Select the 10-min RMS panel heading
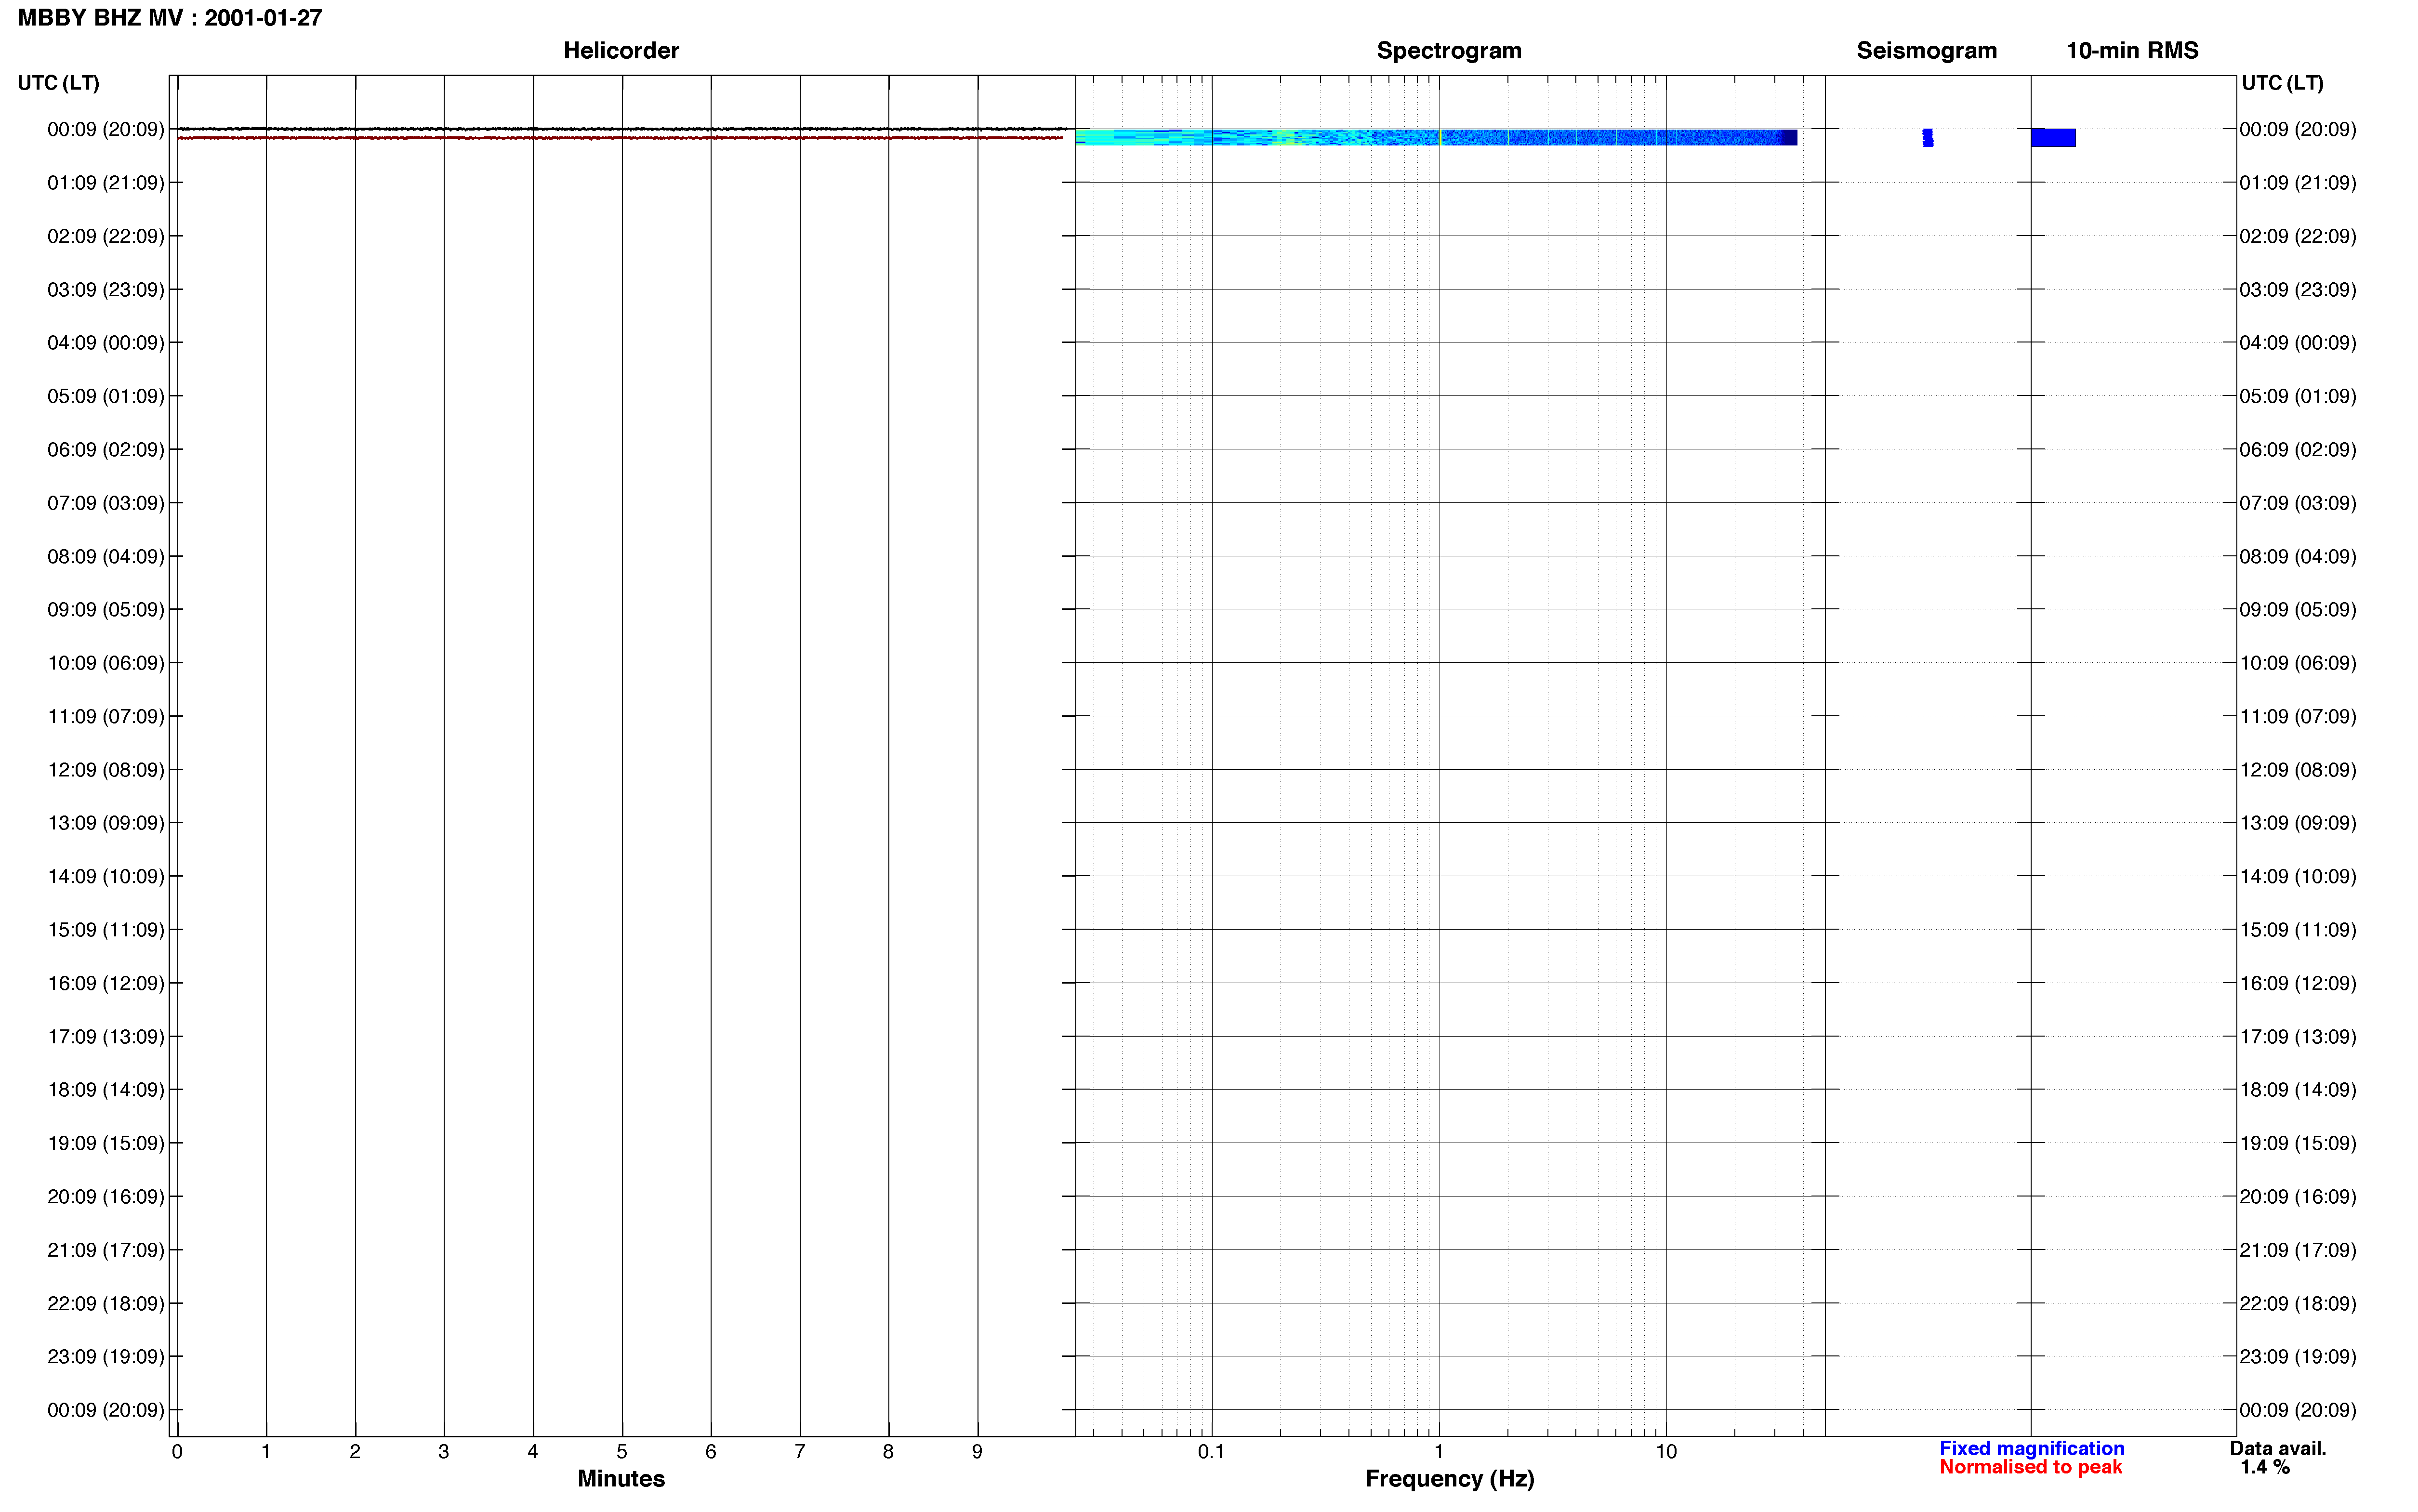The width and height of the screenshot is (2418, 1512). (2132, 50)
